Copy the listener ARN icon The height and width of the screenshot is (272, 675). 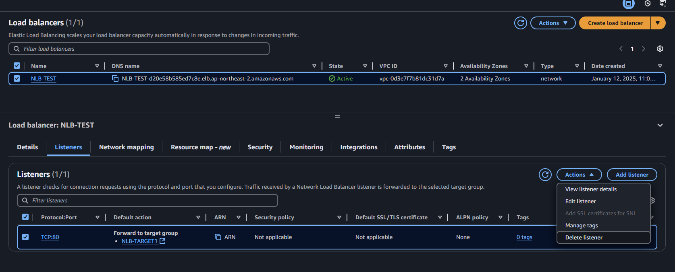(x=218, y=237)
